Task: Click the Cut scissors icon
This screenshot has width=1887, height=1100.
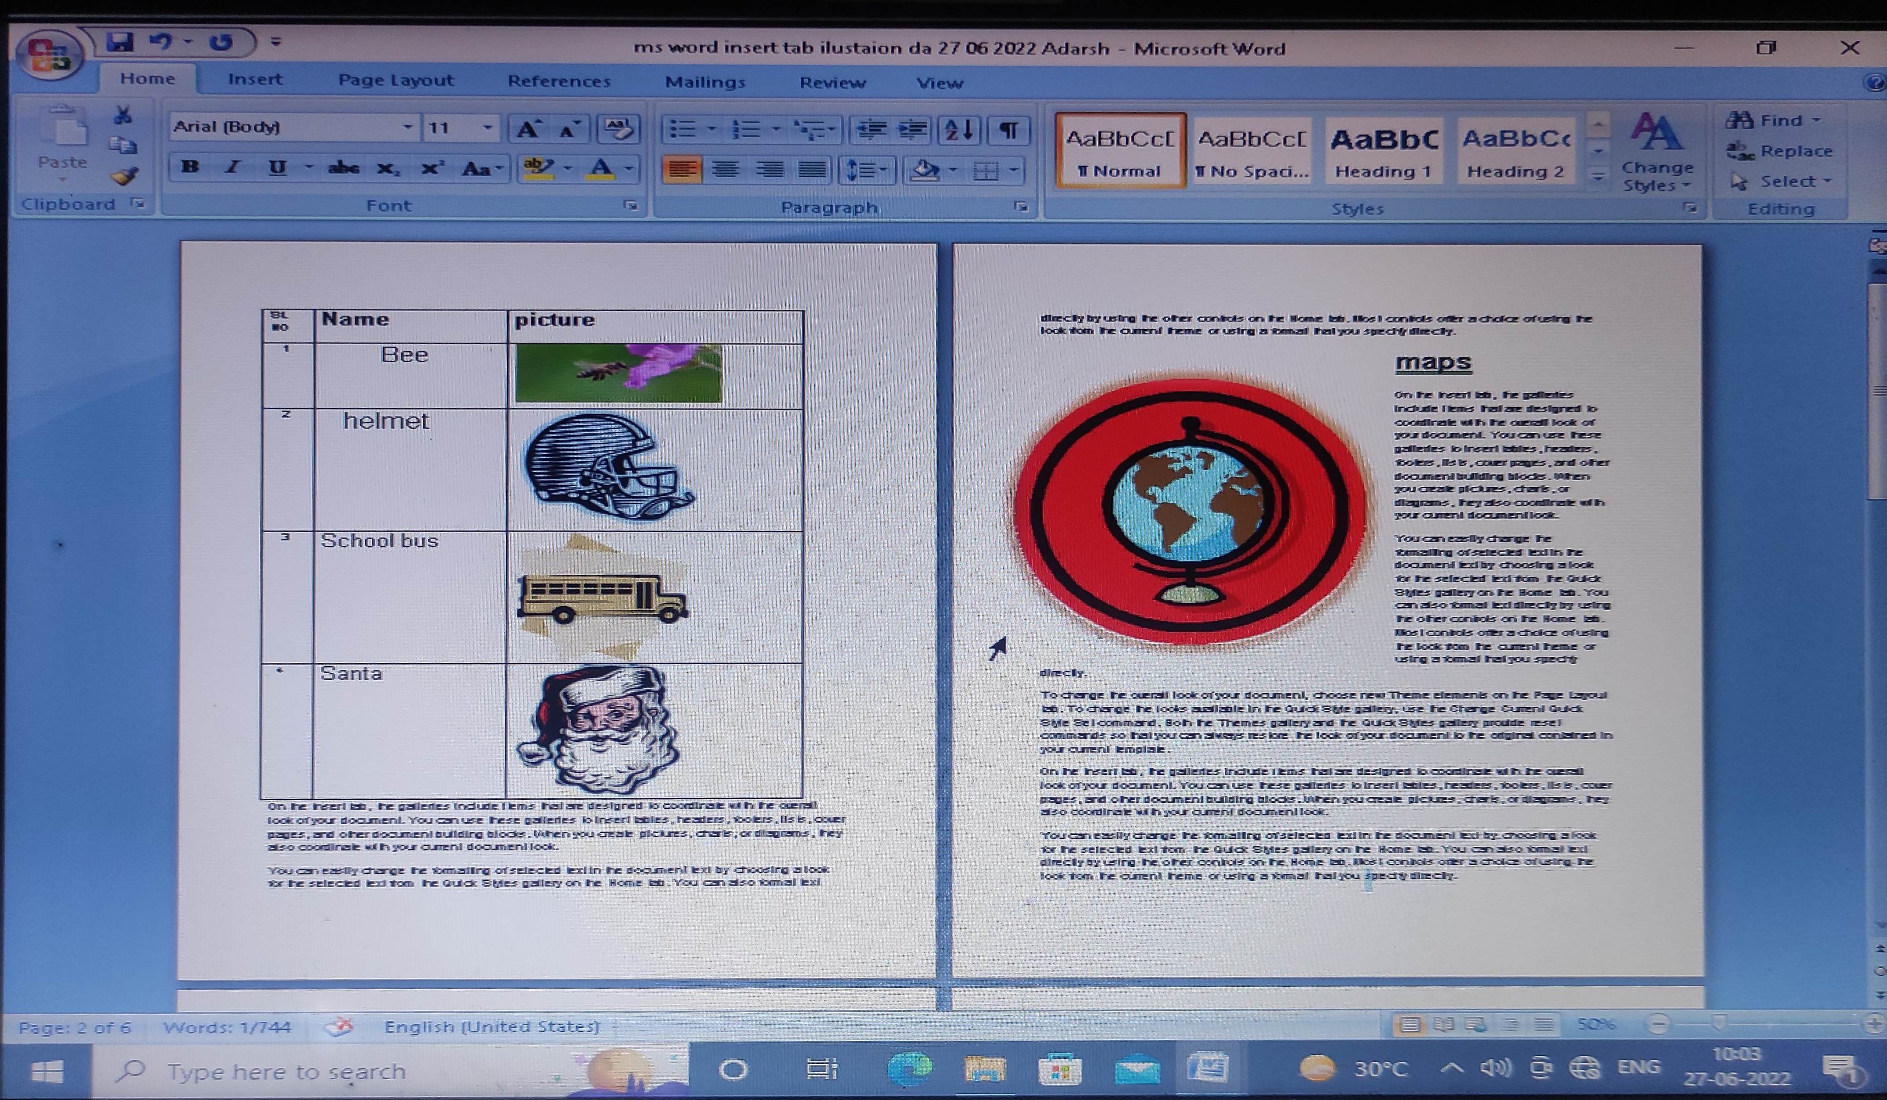Action: (x=123, y=115)
